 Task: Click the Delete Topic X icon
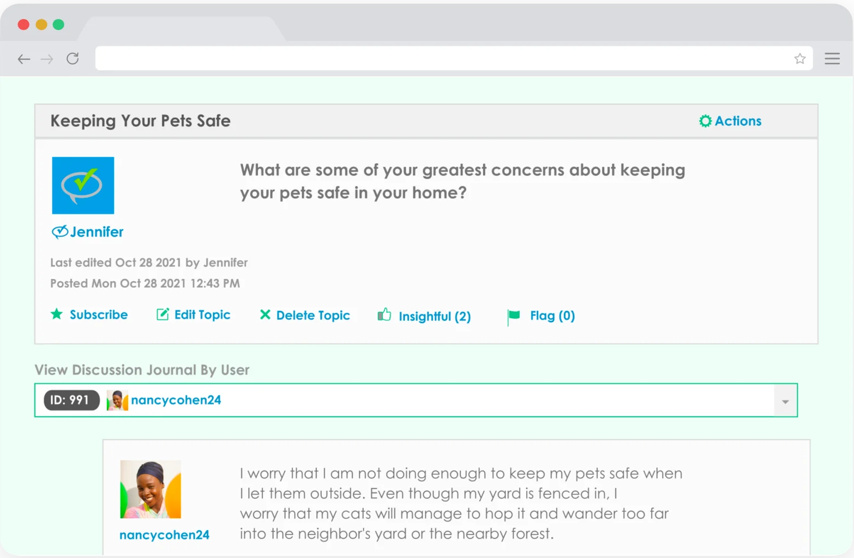coord(265,314)
